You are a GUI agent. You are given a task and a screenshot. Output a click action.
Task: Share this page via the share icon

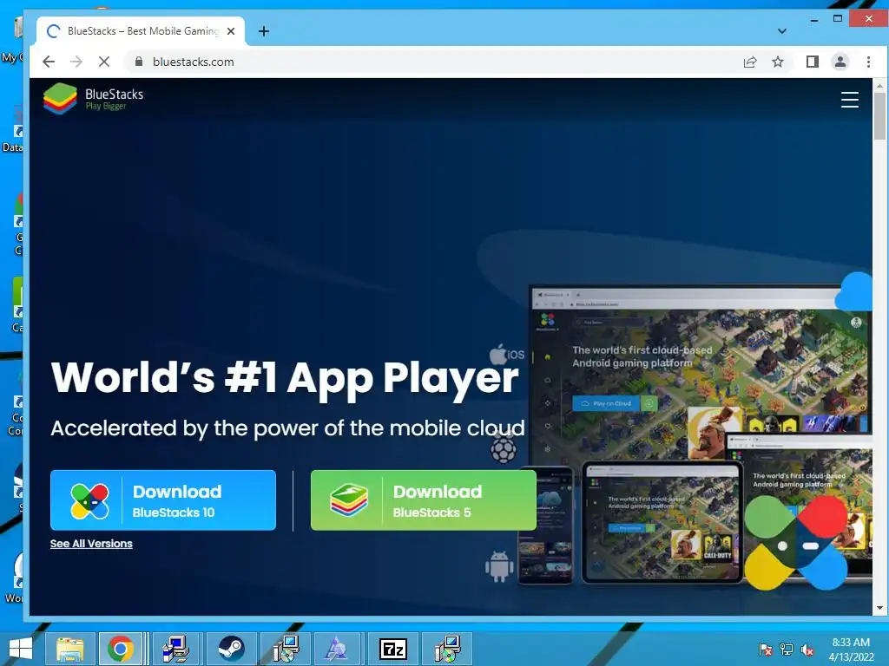[749, 62]
